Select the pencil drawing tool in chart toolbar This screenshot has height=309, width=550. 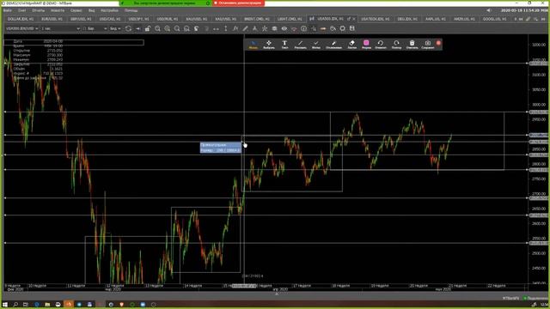click(245, 28)
